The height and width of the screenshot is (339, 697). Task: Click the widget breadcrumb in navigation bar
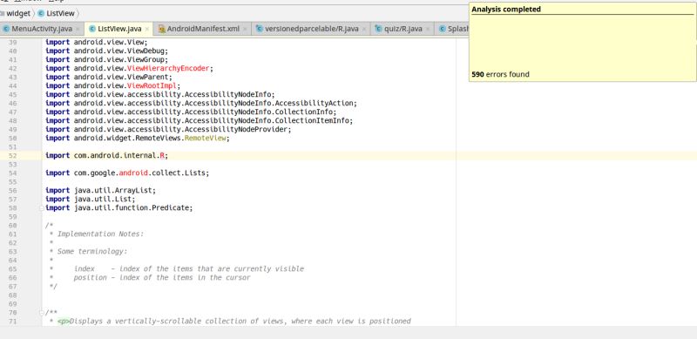[x=18, y=13]
